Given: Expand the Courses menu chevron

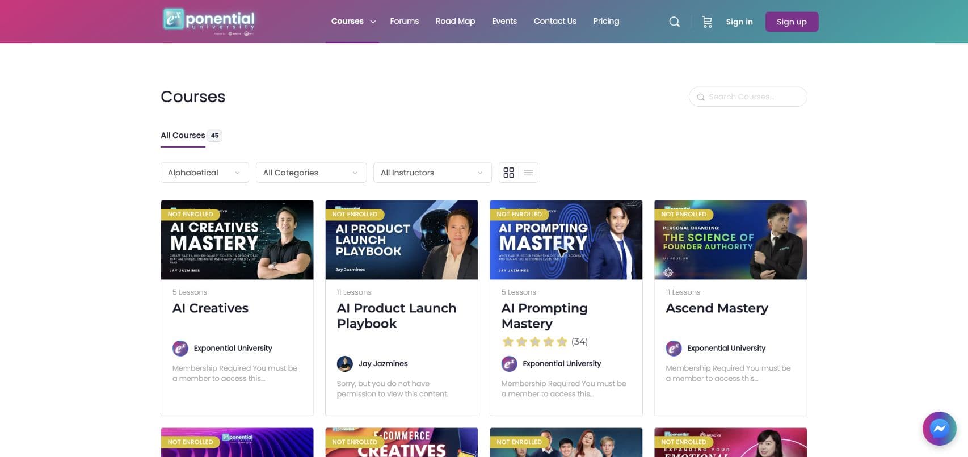Looking at the screenshot, I should (x=373, y=22).
